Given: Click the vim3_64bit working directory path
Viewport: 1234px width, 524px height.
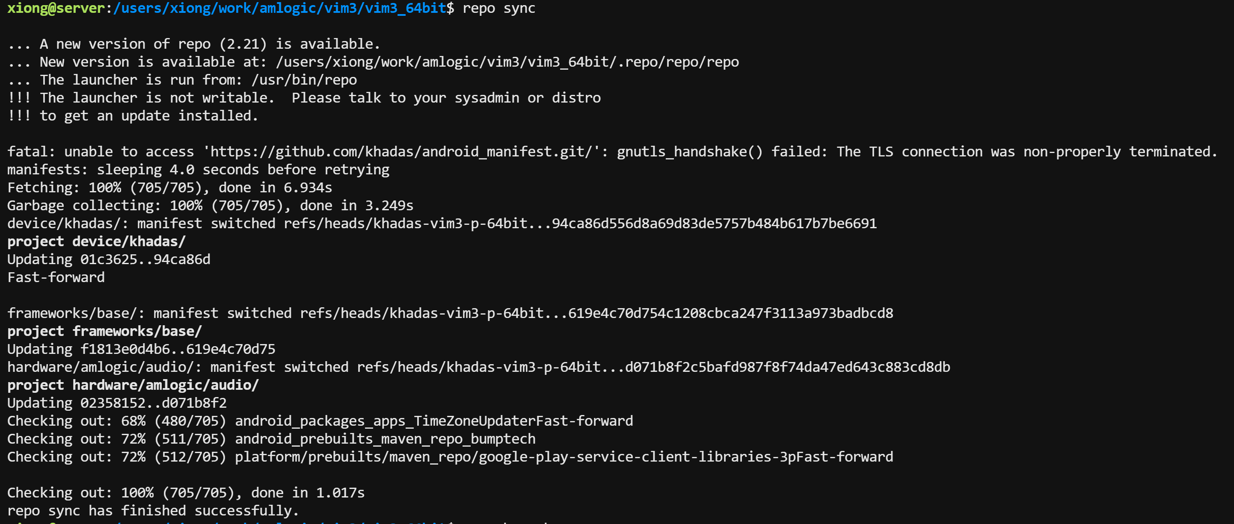Looking at the screenshot, I should [280, 8].
